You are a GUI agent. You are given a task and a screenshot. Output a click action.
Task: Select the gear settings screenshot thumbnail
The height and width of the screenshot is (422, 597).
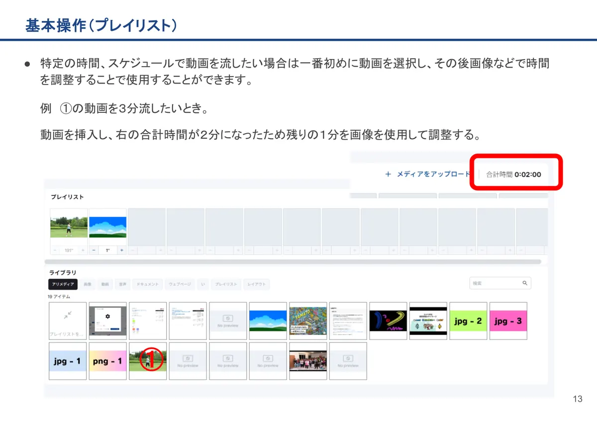(107, 321)
